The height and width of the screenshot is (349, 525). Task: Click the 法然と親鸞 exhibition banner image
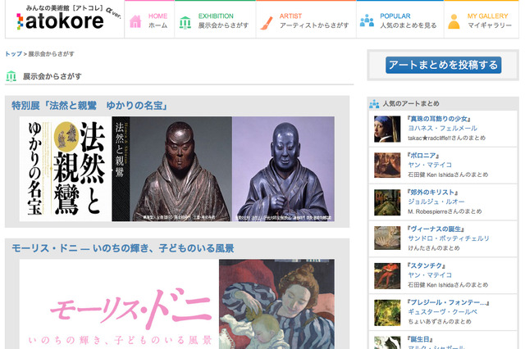177,169
